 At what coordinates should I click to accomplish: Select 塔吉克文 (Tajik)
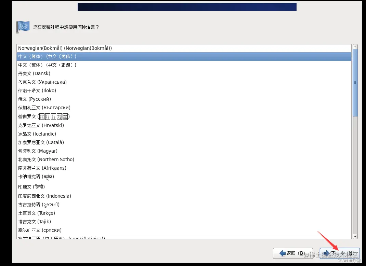click(x=184, y=222)
